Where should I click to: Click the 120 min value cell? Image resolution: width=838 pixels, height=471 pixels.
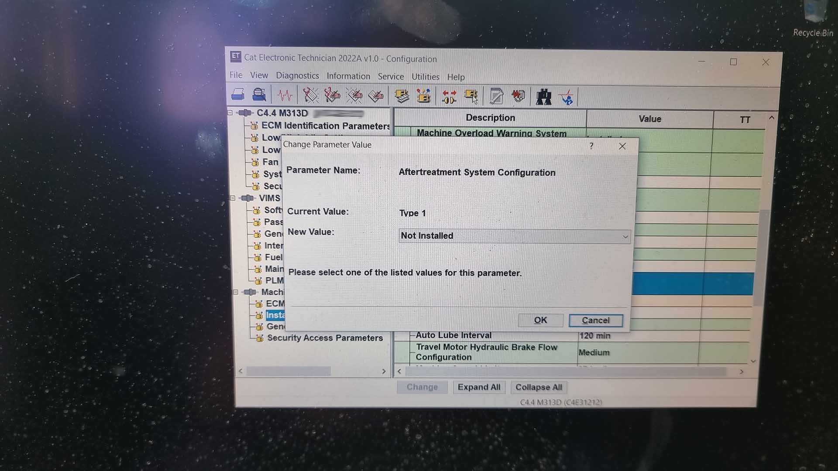(594, 336)
